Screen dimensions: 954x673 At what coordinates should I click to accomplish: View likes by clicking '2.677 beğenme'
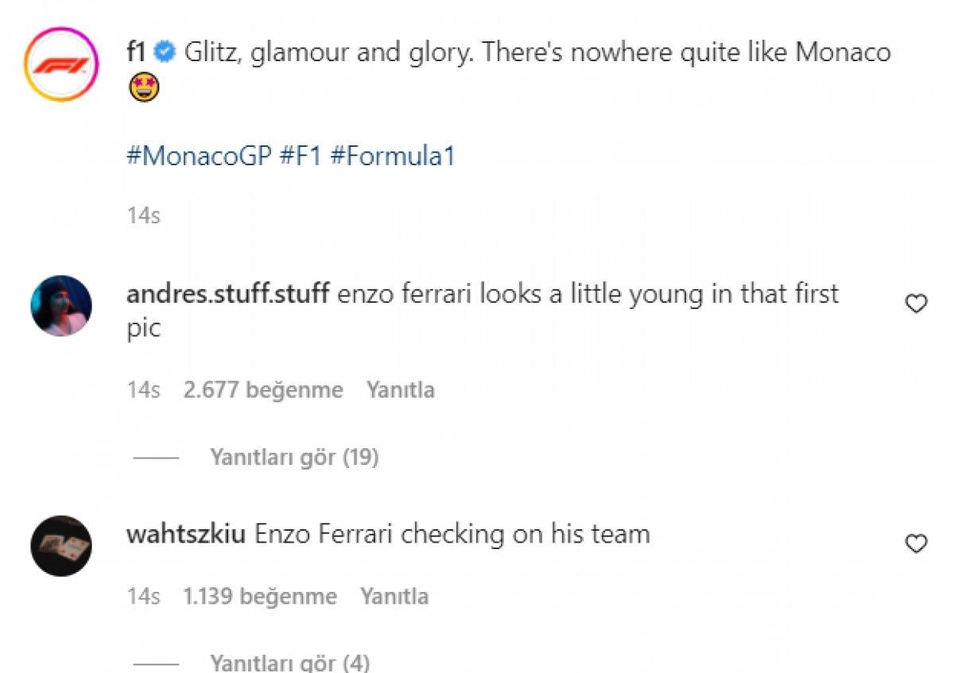tap(263, 389)
